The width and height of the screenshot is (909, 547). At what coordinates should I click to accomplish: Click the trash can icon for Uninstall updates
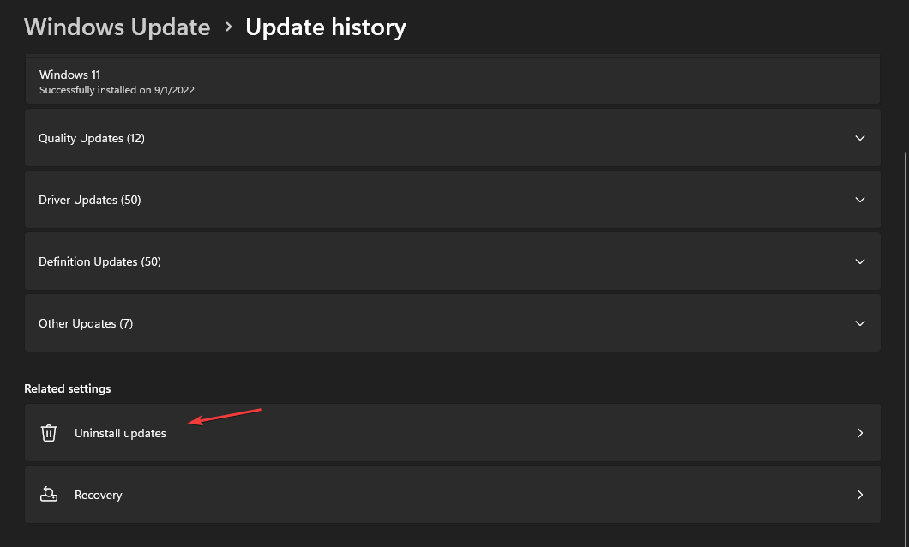pos(49,433)
